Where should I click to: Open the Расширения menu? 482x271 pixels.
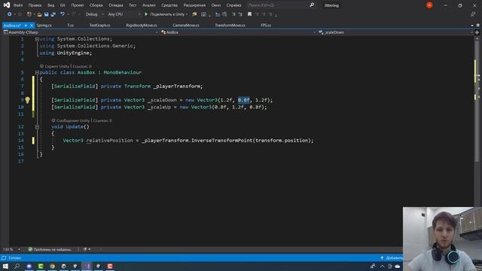pos(194,5)
